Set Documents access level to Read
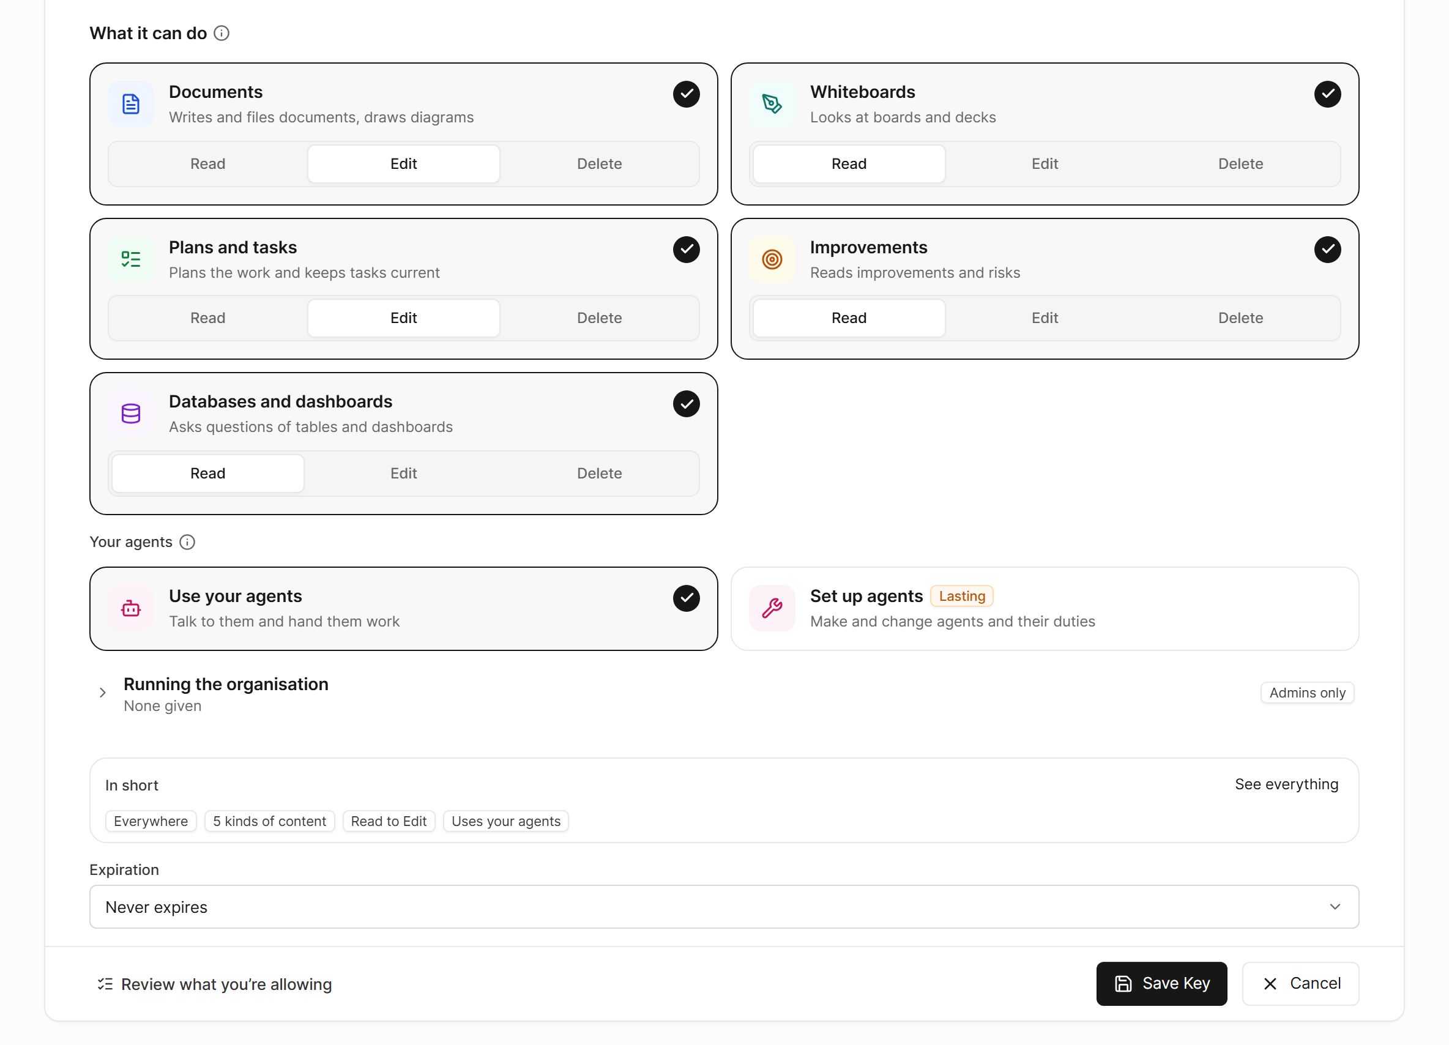This screenshot has height=1045, width=1449. click(207, 164)
